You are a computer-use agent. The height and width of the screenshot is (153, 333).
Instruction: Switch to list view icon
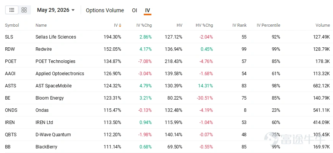[12, 10]
